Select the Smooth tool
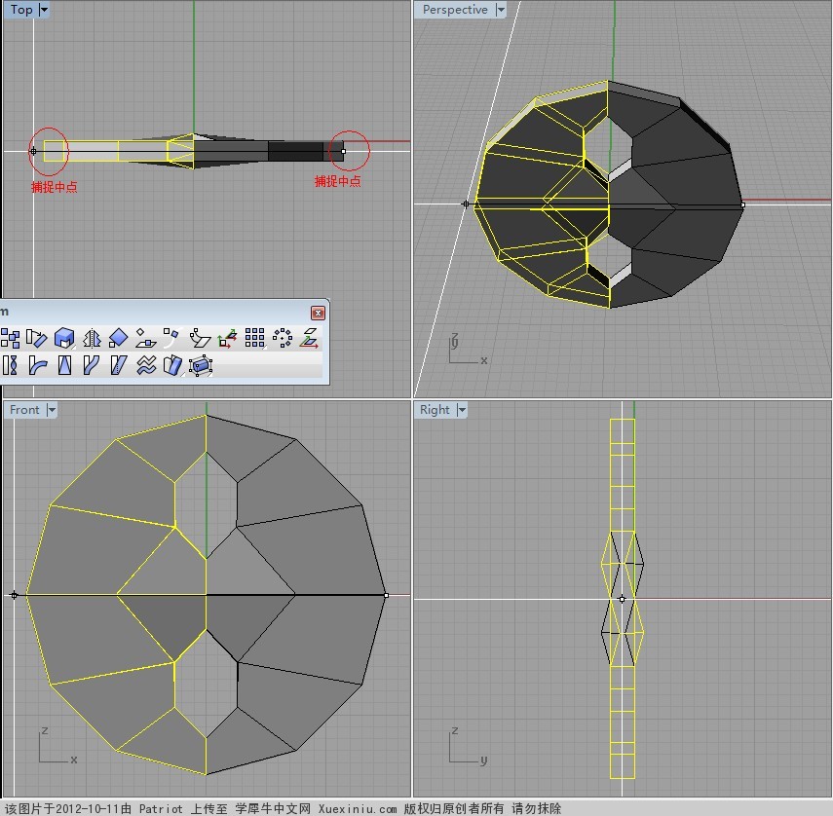 [x=146, y=365]
